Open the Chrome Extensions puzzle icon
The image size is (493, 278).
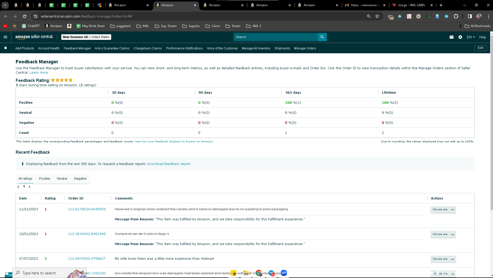coord(456,16)
